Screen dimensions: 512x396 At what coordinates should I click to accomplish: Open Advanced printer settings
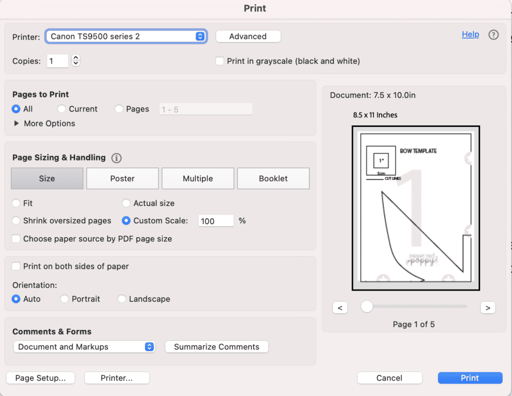click(248, 36)
